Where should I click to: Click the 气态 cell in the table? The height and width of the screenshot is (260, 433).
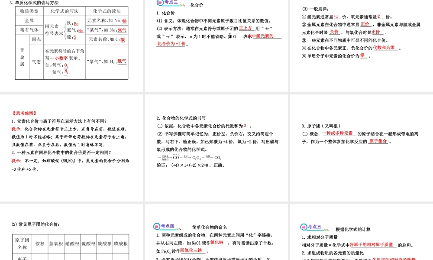coord(36,62)
